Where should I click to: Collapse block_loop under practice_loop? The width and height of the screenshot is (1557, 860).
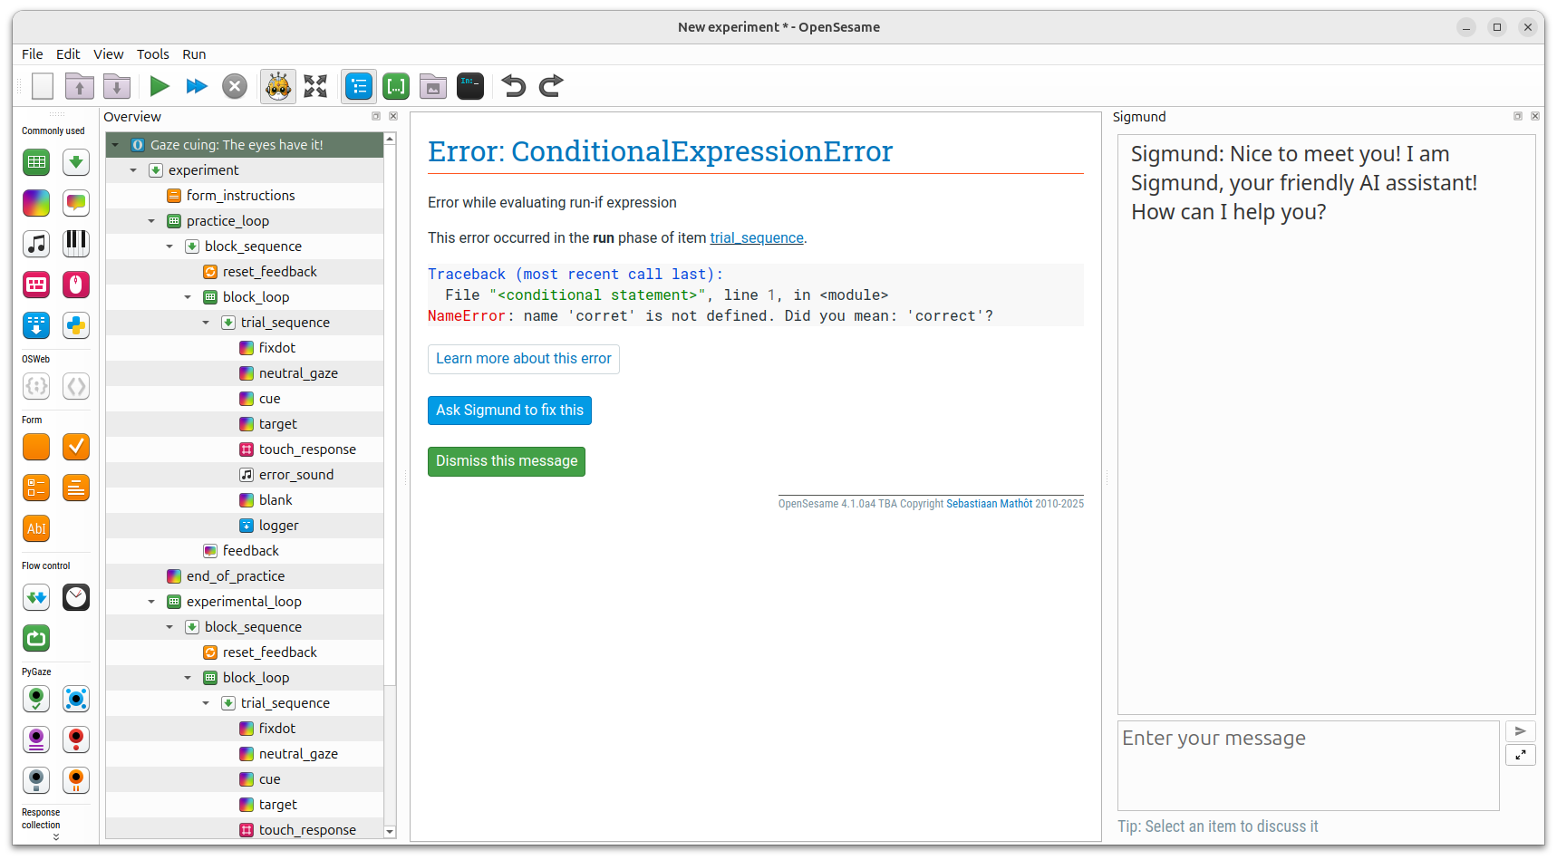188,297
